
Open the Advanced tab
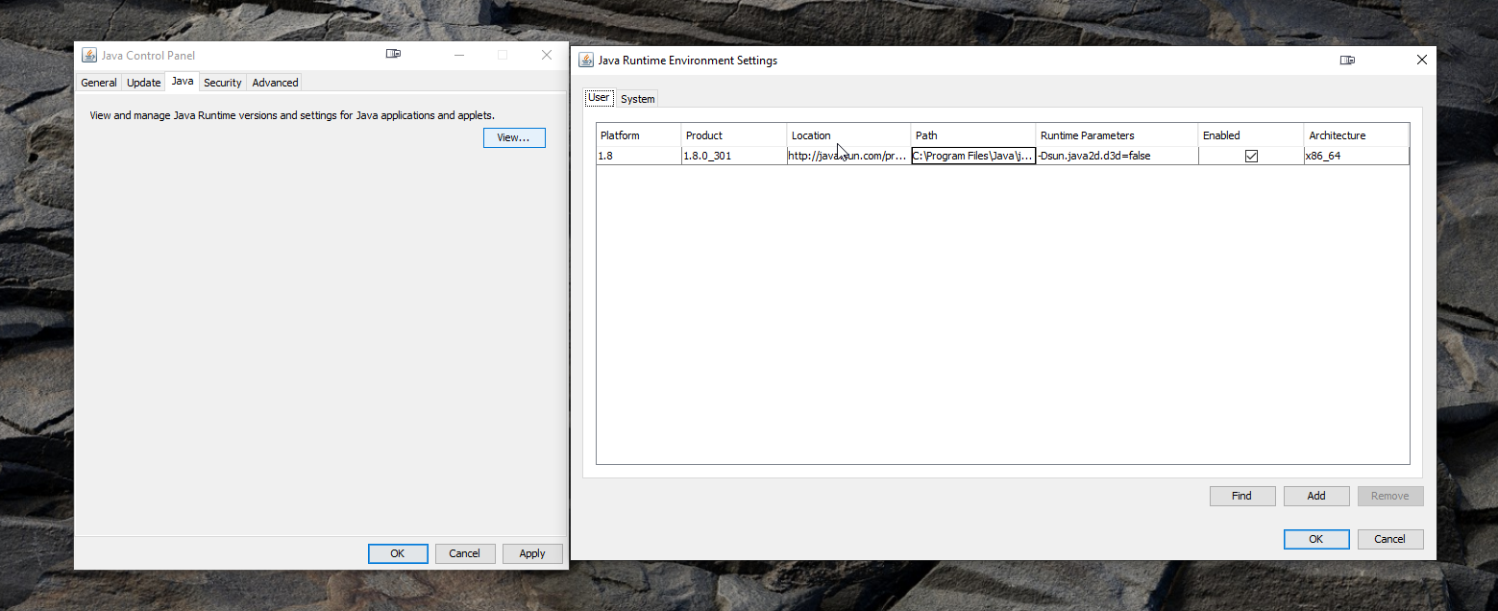[x=276, y=83]
